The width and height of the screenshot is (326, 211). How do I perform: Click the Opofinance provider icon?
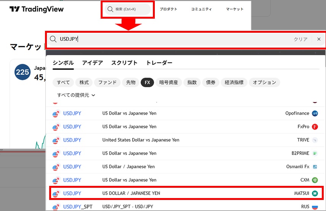click(315, 113)
